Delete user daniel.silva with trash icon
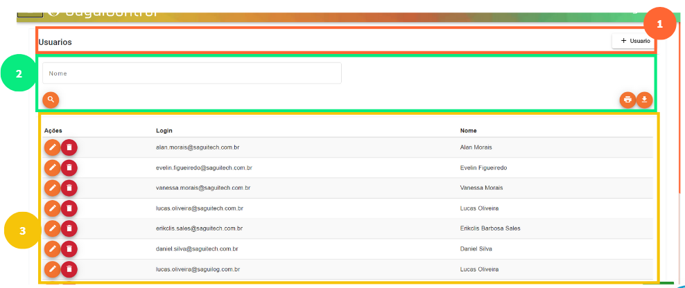685x288 pixels. coord(69,249)
